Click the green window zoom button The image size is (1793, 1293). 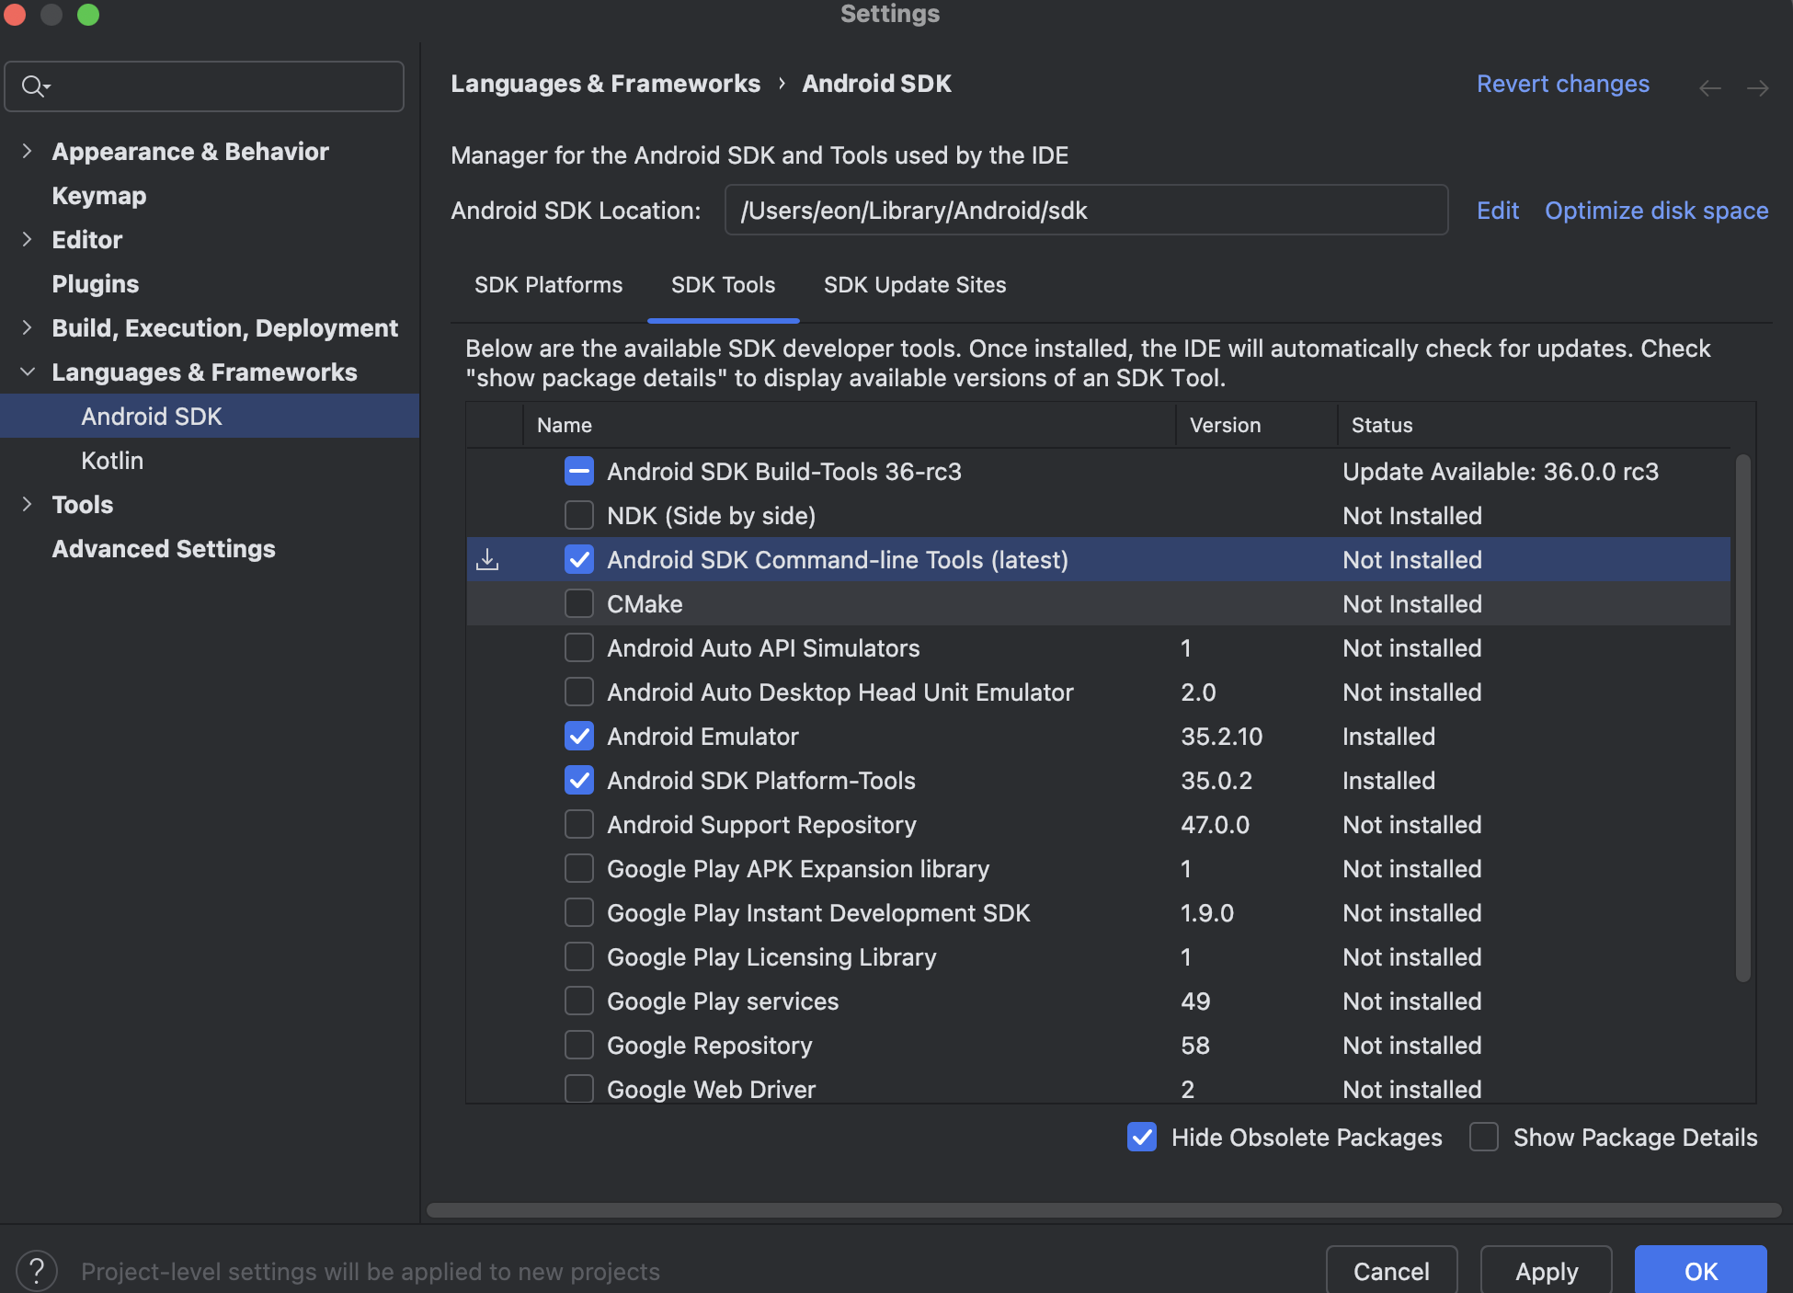(88, 15)
